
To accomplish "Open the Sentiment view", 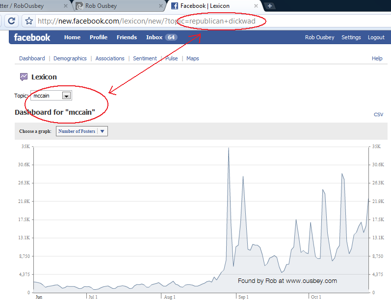I will click(x=145, y=58).
